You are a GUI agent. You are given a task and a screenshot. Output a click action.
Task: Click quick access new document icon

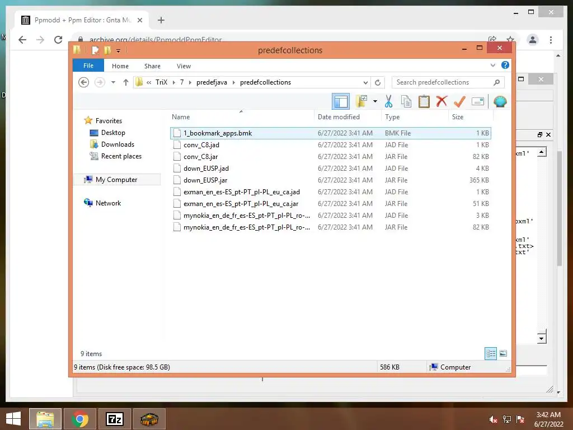[95, 50]
